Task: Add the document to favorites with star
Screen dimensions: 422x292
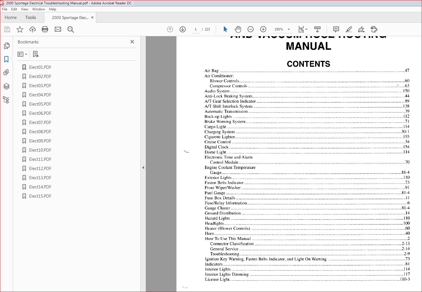Action: click(x=20, y=29)
